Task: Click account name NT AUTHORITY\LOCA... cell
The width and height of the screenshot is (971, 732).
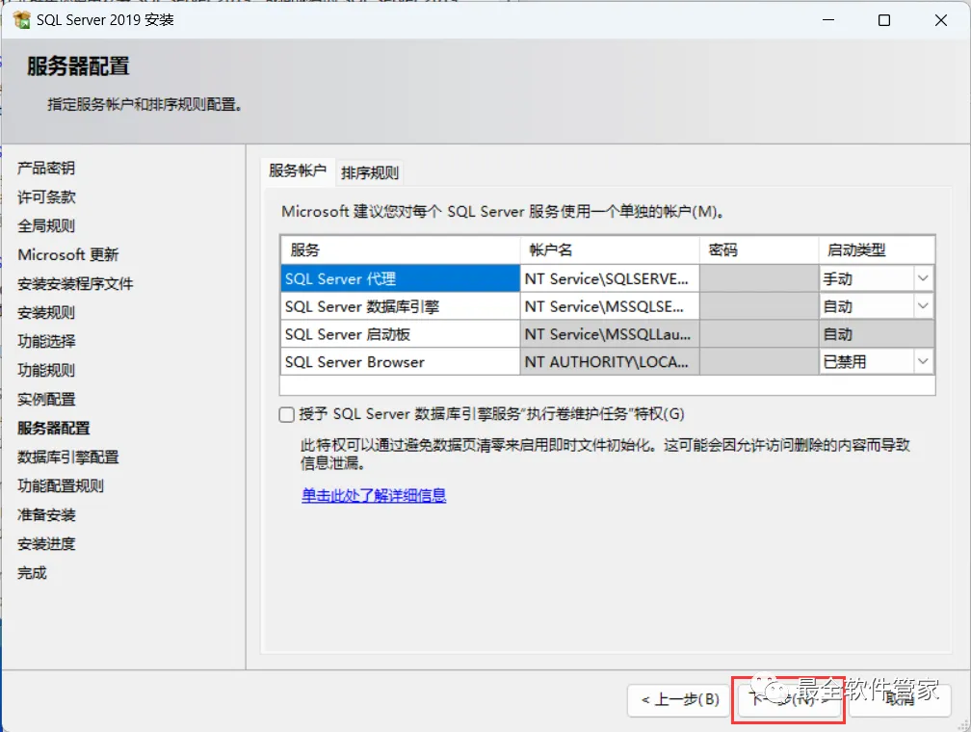Action: click(610, 361)
